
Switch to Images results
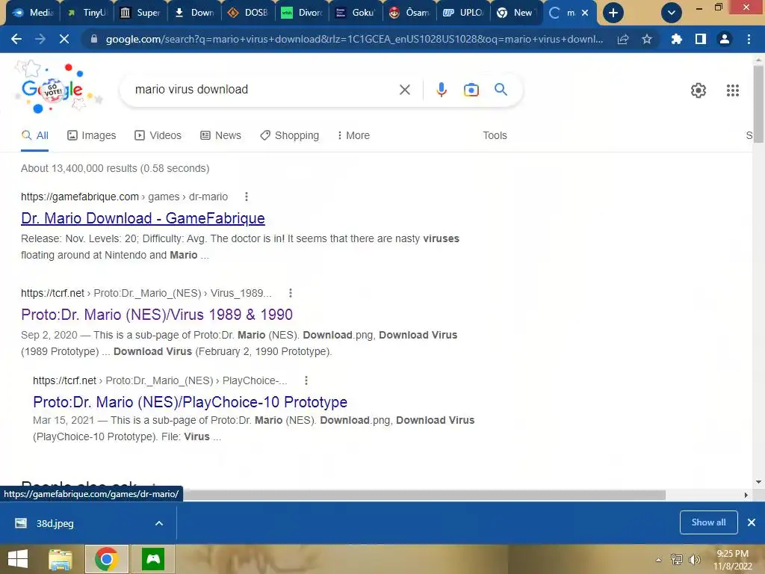coord(92,135)
